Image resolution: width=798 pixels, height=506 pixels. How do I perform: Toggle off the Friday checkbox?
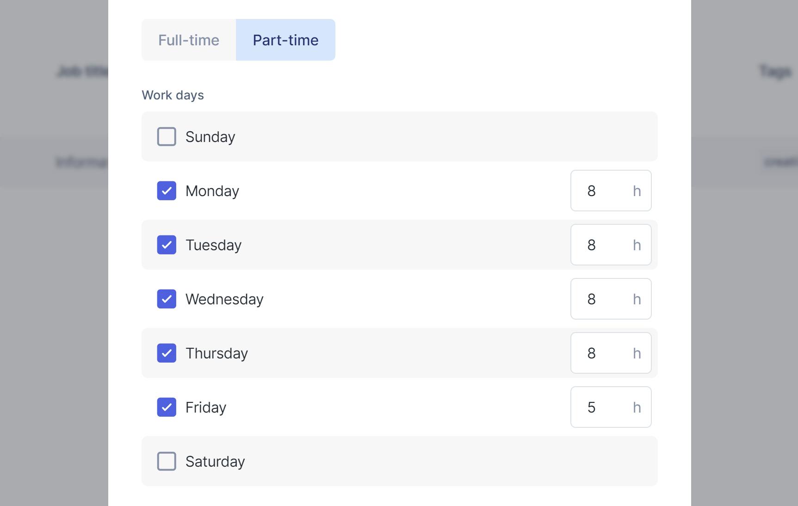[x=167, y=407]
